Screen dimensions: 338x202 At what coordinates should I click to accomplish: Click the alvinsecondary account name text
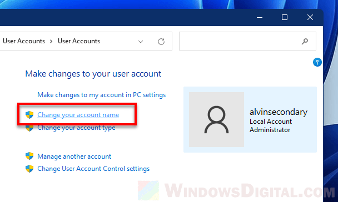coord(279,112)
